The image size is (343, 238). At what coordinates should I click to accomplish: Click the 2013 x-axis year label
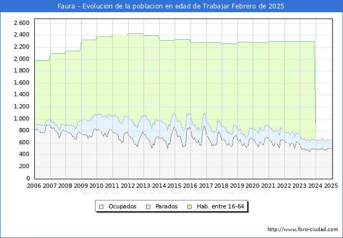144,186
